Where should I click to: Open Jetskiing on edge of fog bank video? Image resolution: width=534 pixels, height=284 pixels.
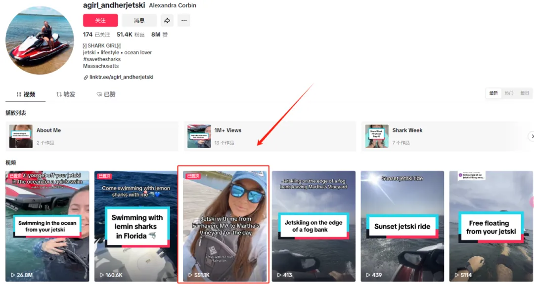(313, 226)
